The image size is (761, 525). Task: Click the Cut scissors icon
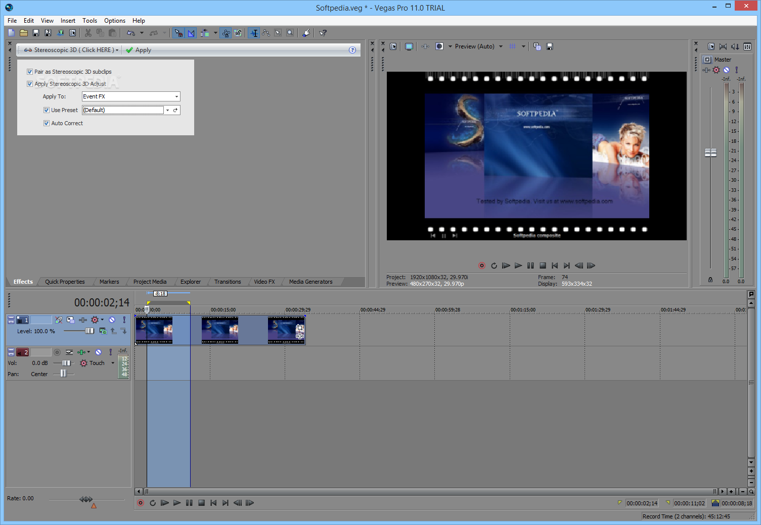[x=88, y=33]
